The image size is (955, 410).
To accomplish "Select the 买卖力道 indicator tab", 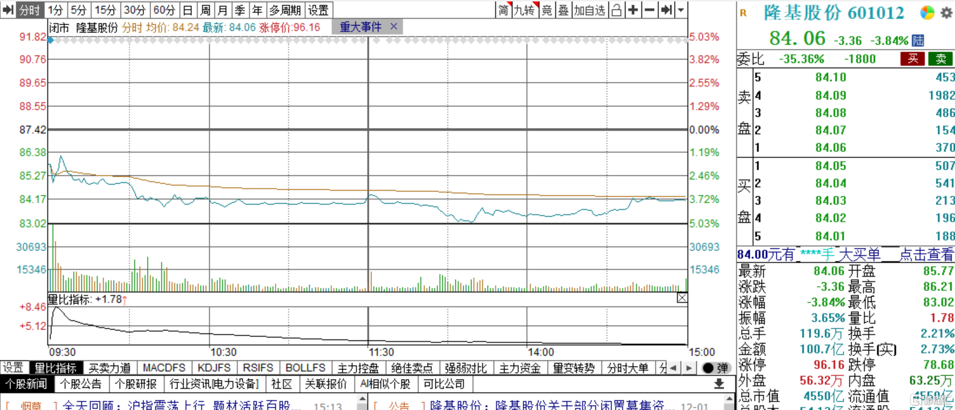I will pos(110,368).
